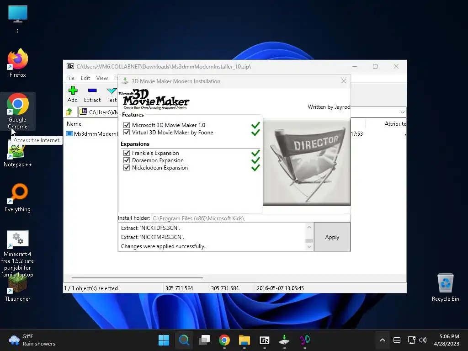Toggle Virtual 3D Movie Maker by Foone
The height and width of the screenshot is (351, 468).
tap(127, 133)
